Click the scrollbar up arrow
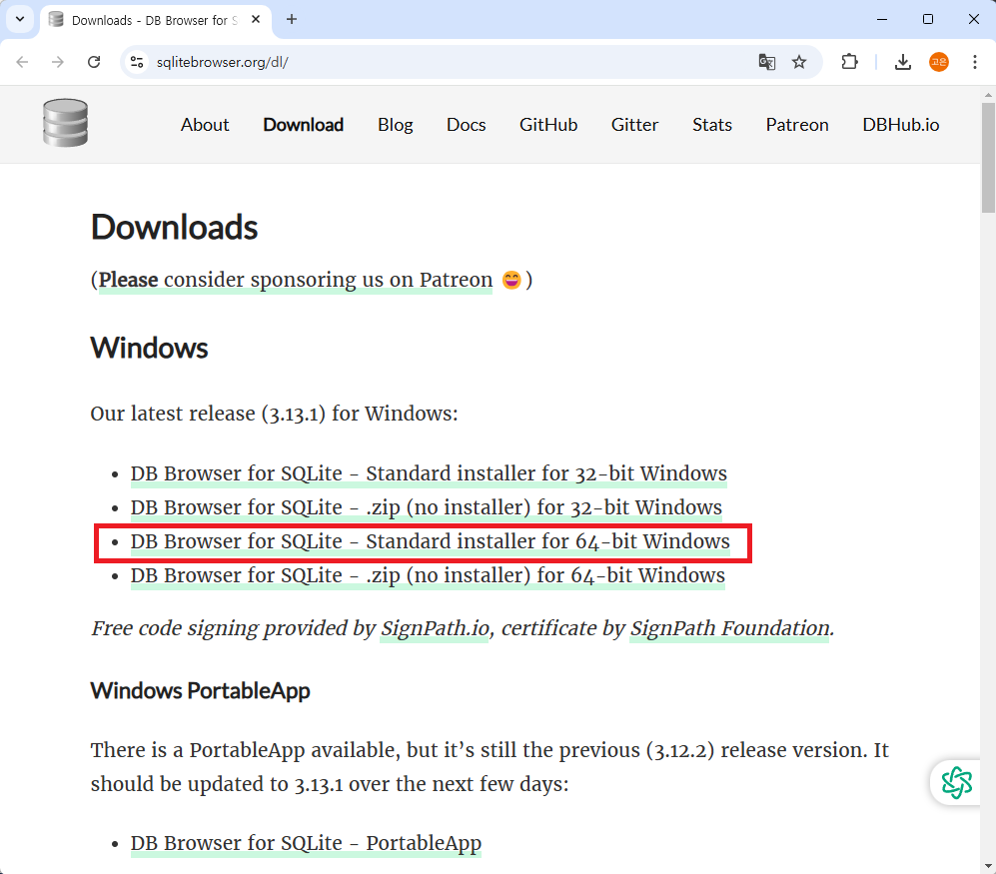The width and height of the screenshot is (996, 874). tap(988, 95)
